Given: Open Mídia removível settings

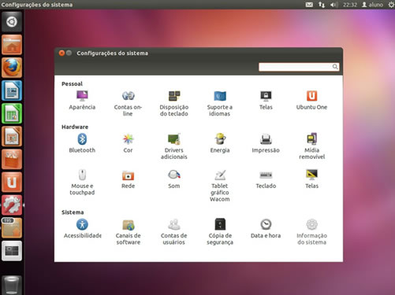Looking at the screenshot, I should click(311, 146).
